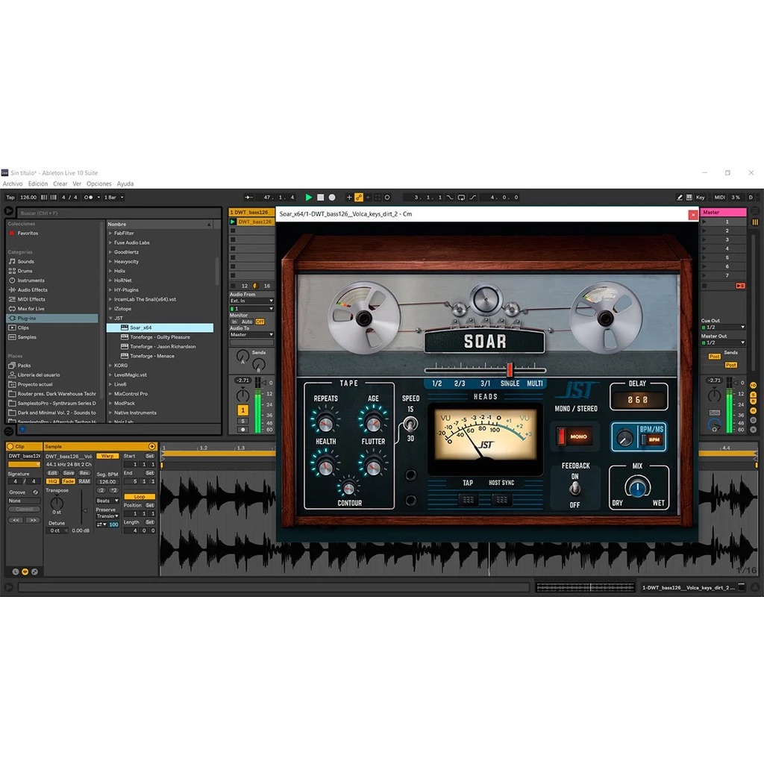Toggle the automation arm link icon
Screen dimensions: 764x764
click(x=359, y=197)
